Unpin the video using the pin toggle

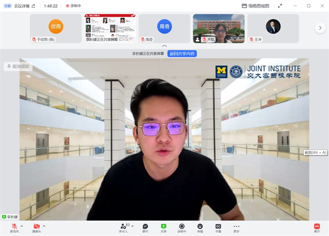[x=18, y=66]
